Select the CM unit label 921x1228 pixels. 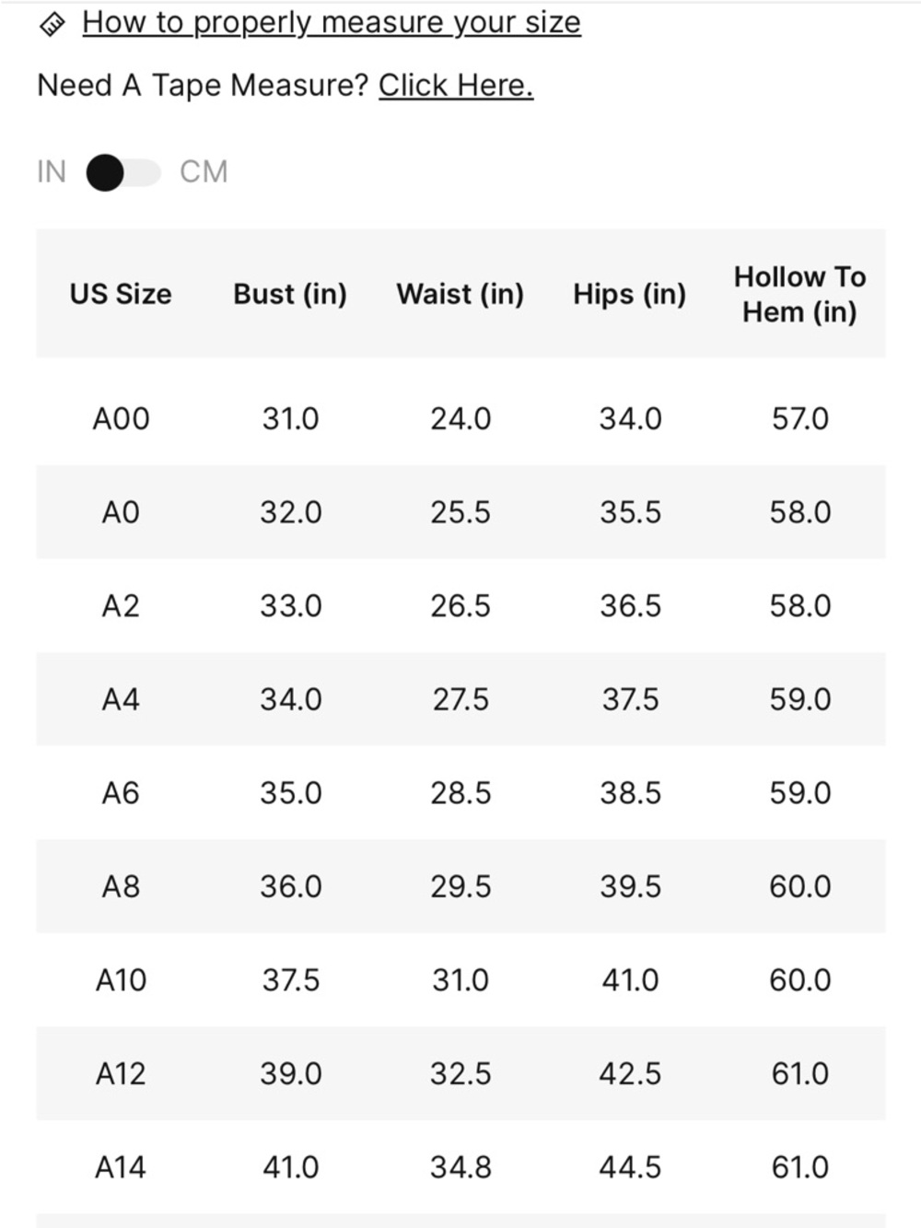click(x=204, y=172)
